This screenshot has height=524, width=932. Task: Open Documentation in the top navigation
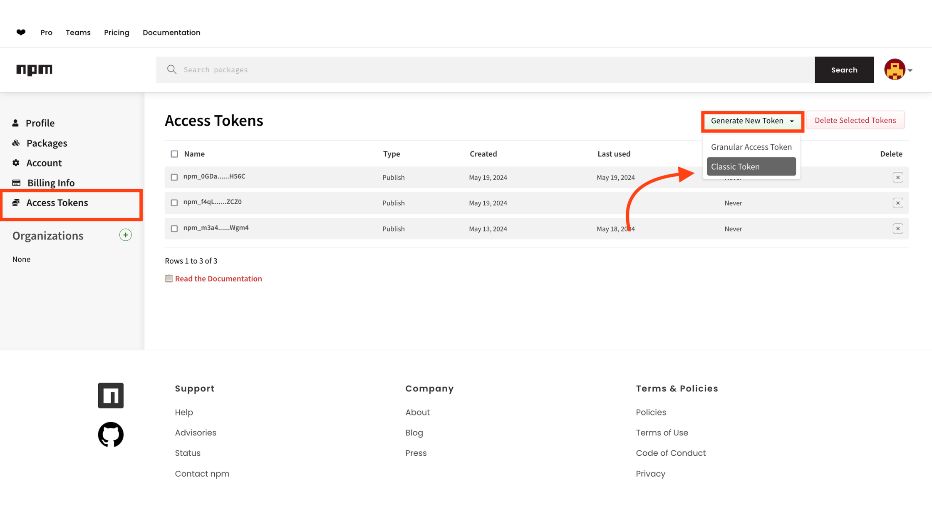pyautogui.click(x=171, y=32)
